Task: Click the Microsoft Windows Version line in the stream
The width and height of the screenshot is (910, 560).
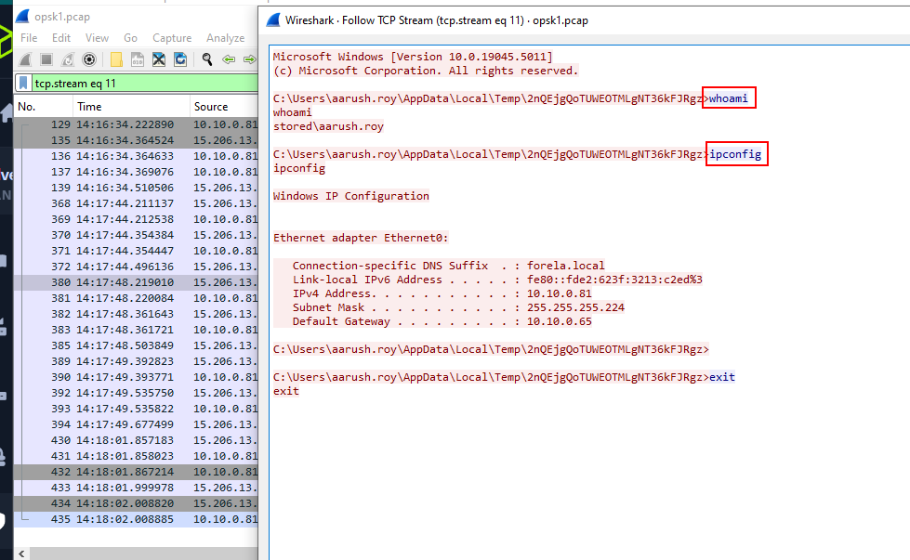Action: (x=413, y=57)
